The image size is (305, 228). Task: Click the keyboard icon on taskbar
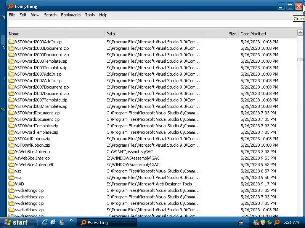(241, 223)
